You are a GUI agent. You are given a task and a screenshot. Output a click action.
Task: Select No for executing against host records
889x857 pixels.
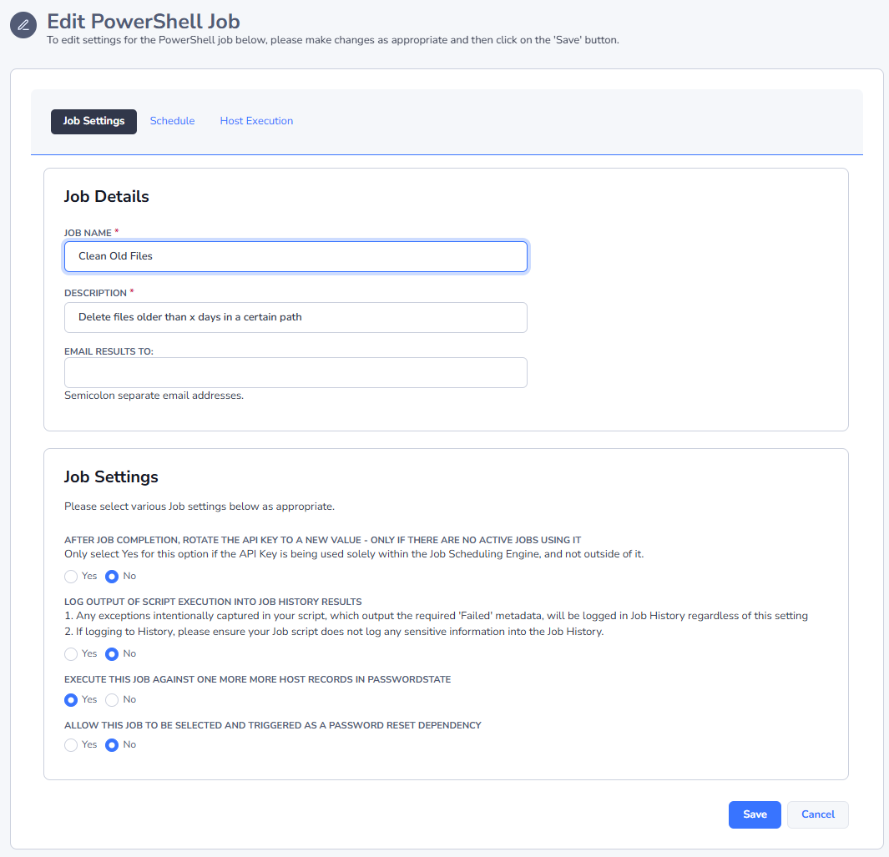point(112,700)
